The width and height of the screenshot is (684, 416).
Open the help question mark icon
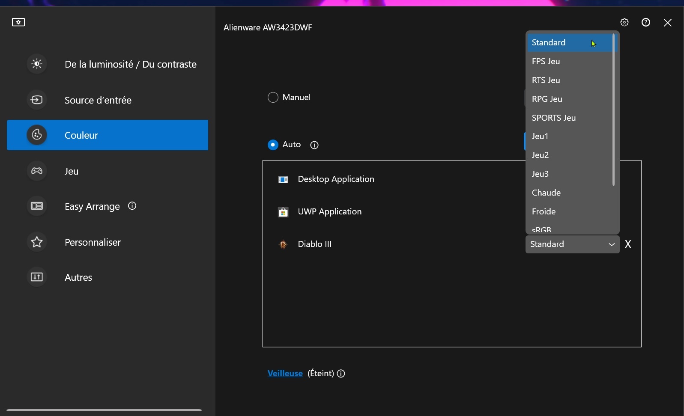click(646, 23)
